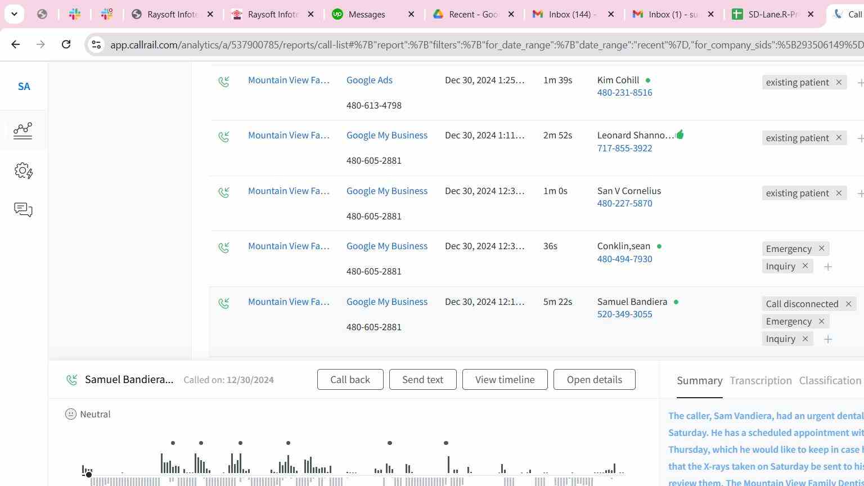Open the tab search dropdown arrow
864x486 pixels.
point(14,14)
